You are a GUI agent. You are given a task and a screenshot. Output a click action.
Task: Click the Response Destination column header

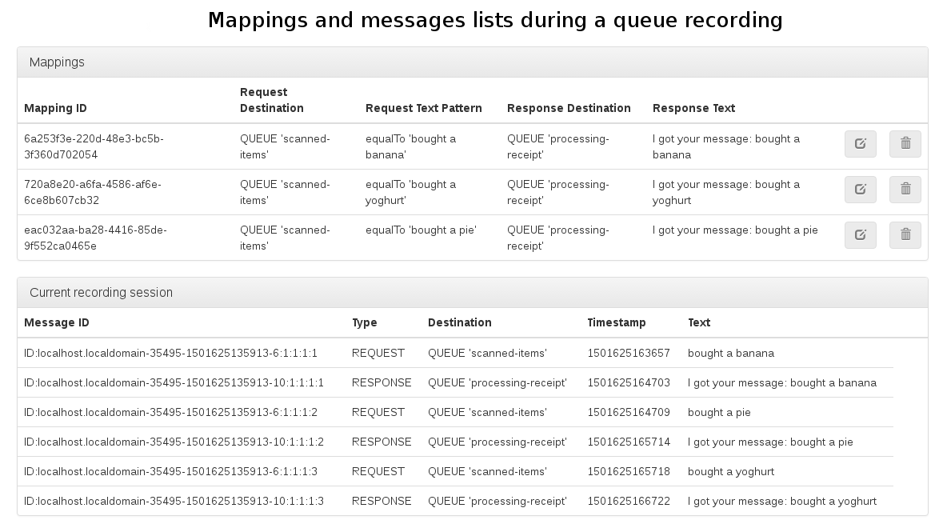tap(569, 108)
